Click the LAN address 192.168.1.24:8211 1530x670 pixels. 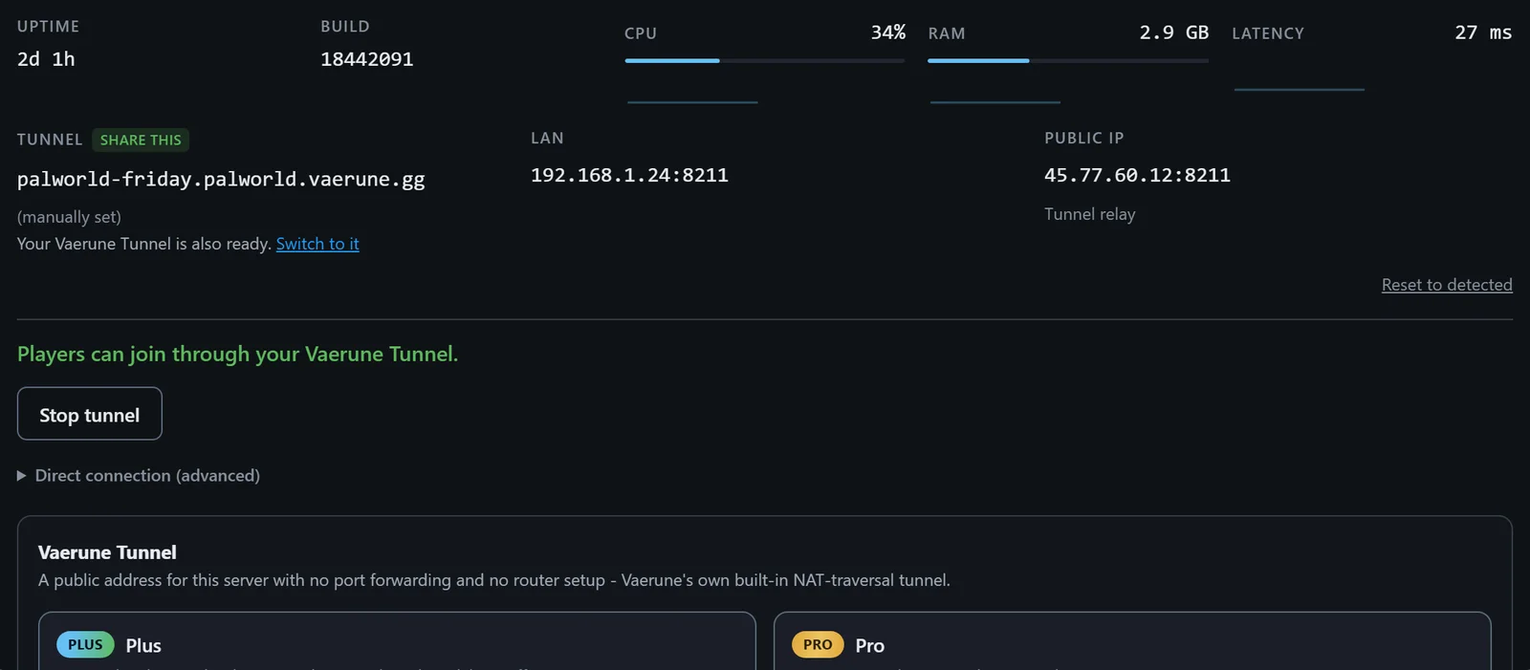tap(629, 175)
